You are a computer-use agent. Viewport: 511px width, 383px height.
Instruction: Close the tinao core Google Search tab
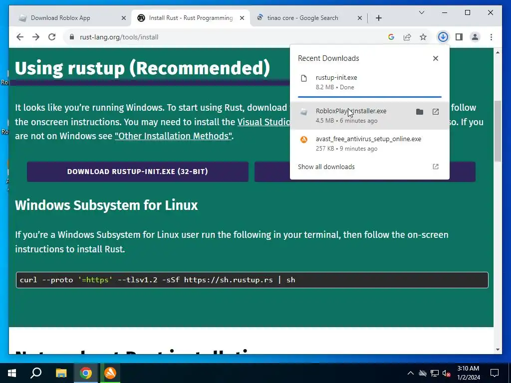click(x=360, y=18)
